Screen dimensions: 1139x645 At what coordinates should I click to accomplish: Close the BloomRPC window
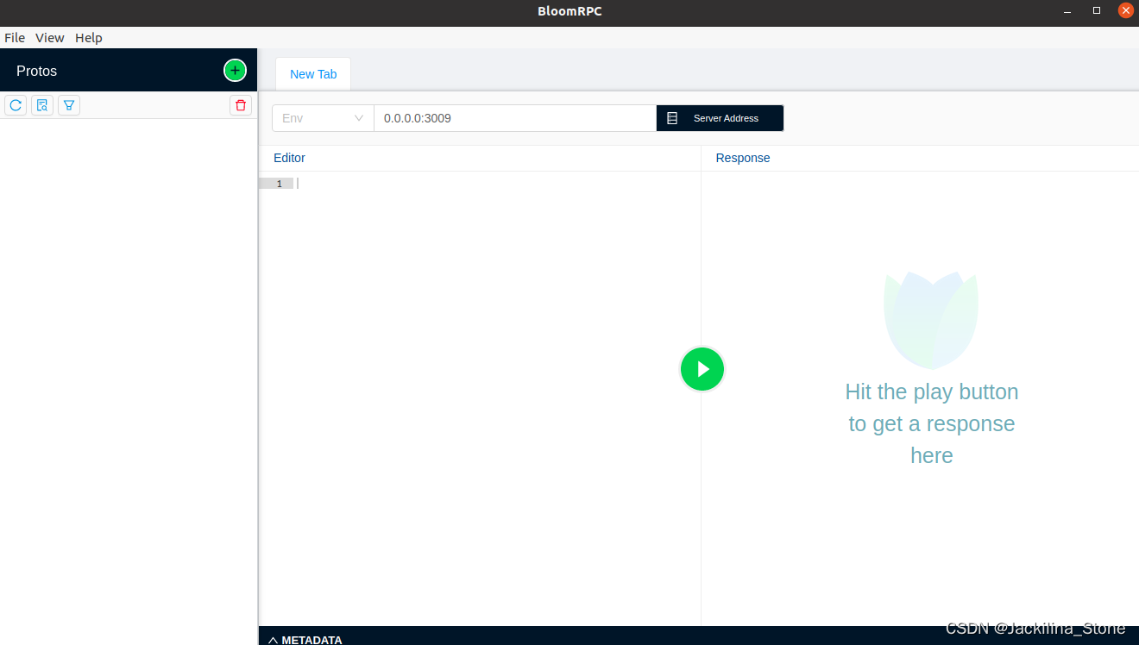1126,10
